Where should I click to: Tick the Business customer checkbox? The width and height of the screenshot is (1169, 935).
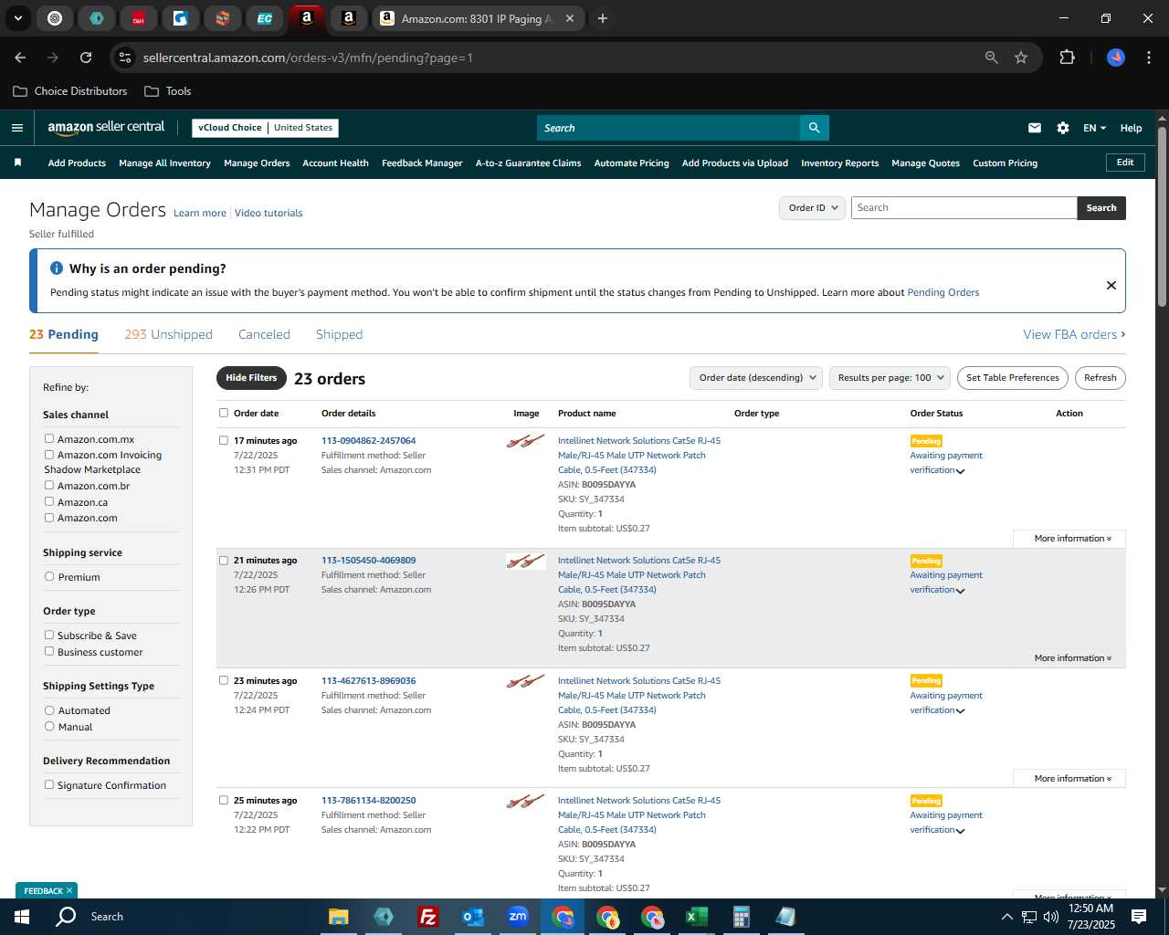coord(49,651)
